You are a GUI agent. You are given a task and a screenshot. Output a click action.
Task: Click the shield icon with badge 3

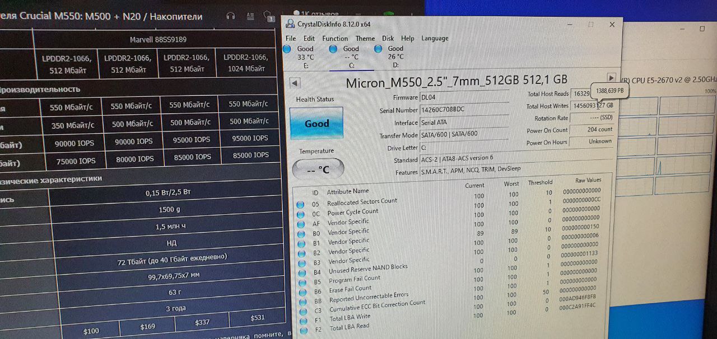(268, 16)
